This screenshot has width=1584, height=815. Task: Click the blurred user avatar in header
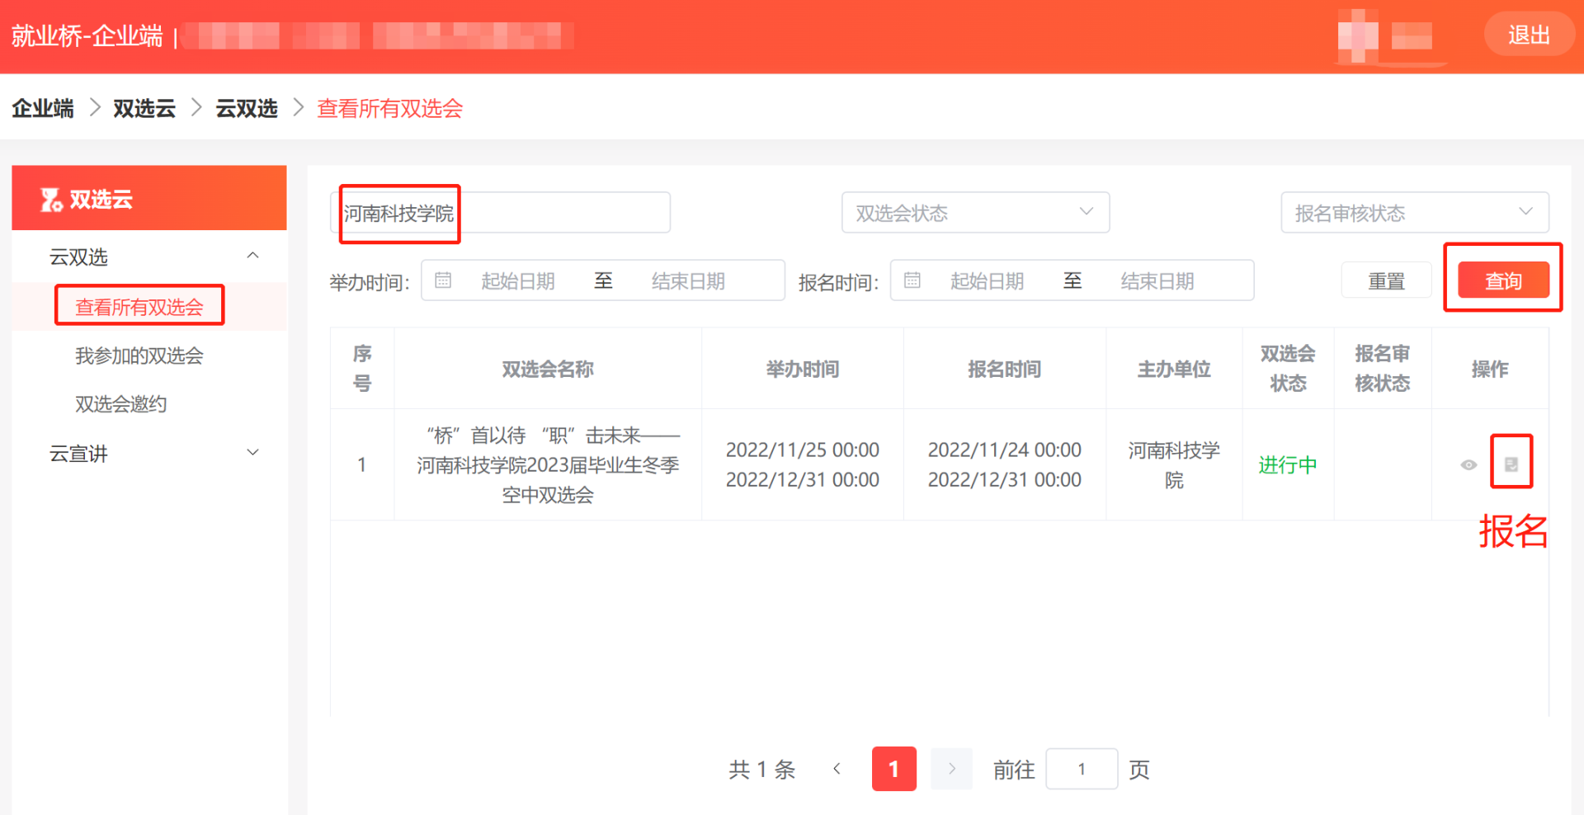(1357, 36)
